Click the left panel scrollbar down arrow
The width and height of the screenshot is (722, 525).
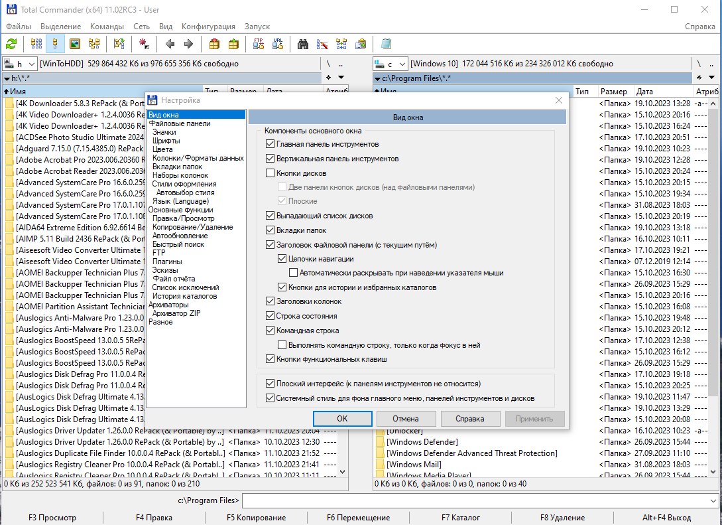point(342,471)
